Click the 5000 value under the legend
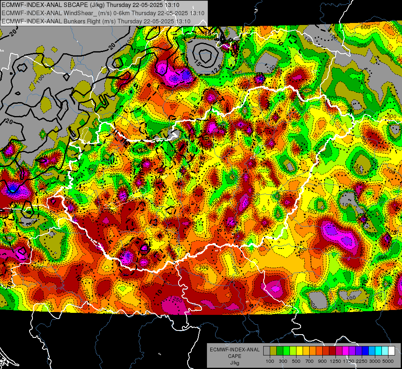The width and height of the screenshot is (402, 369). click(x=388, y=361)
